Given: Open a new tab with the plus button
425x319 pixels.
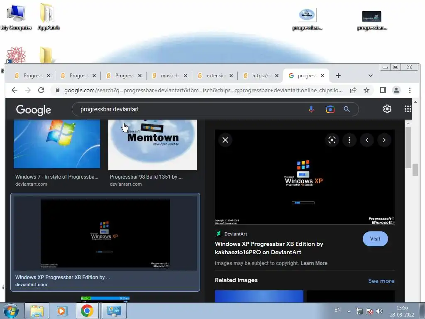Looking at the screenshot, I should point(338,76).
